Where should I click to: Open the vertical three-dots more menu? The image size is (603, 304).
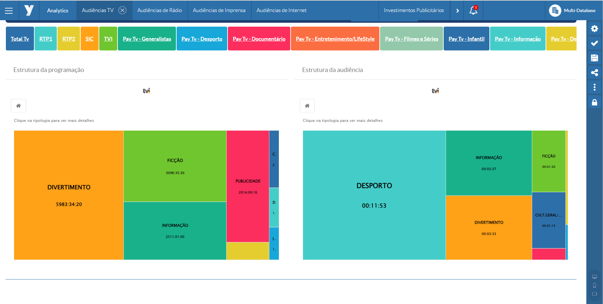click(594, 87)
